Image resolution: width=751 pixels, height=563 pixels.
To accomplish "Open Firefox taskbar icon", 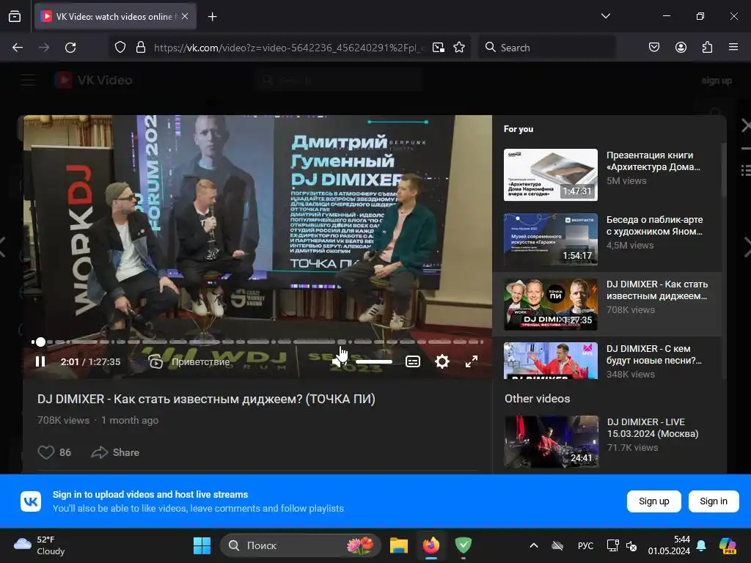I will (431, 545).
